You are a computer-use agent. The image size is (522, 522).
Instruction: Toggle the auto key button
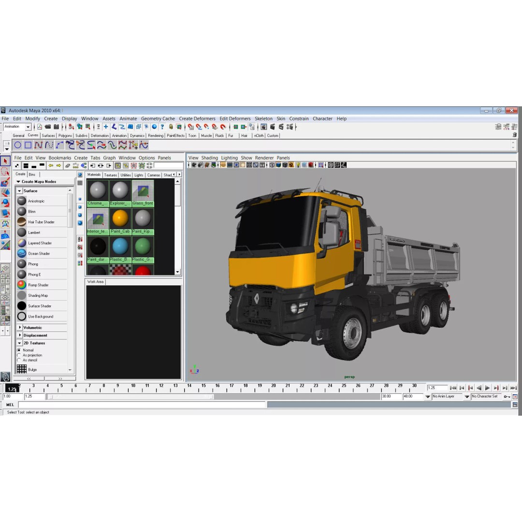pos(507,396)
